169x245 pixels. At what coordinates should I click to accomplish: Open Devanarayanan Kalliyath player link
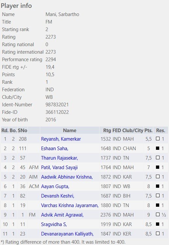click(67, 234)
